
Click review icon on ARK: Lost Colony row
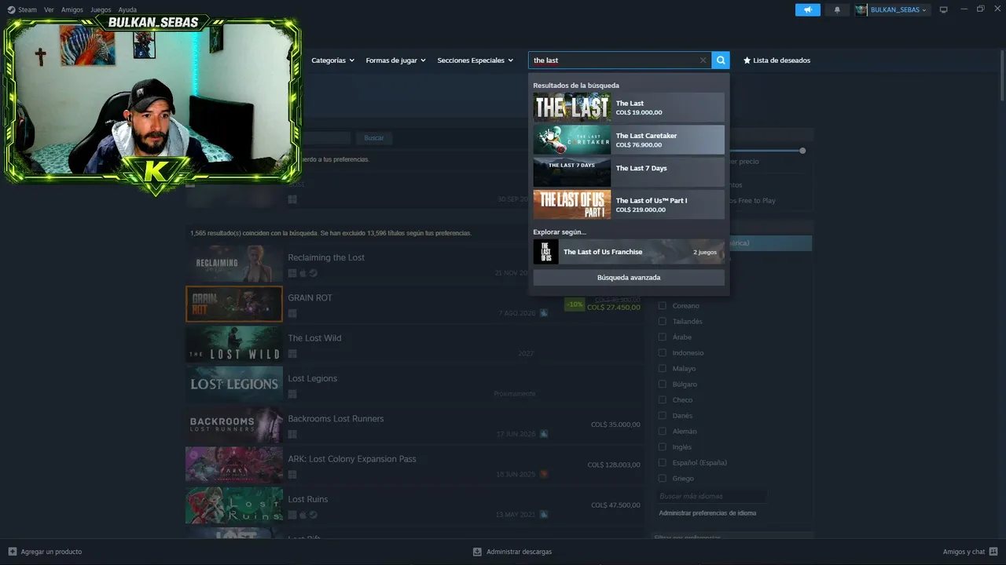544,474
